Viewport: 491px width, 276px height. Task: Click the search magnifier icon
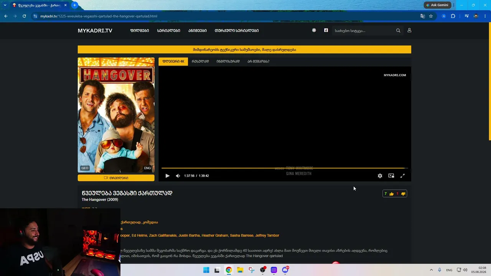click(398, 31)
